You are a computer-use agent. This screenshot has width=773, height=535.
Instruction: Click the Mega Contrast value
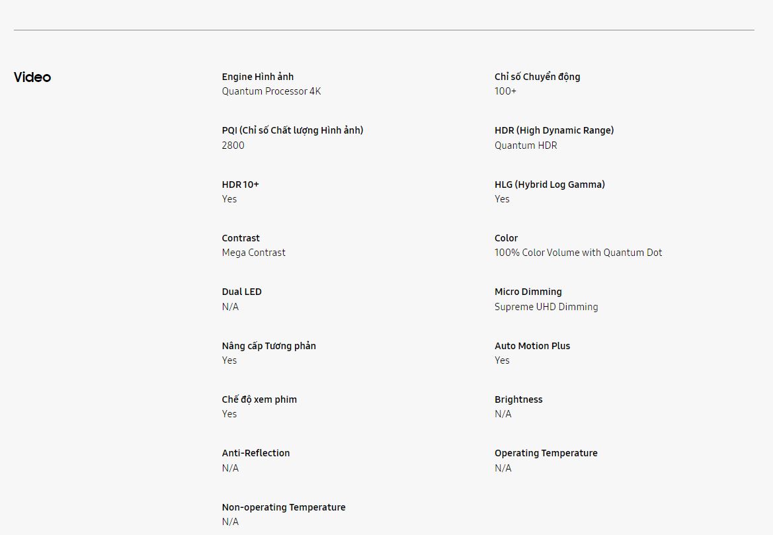click(254, 253)
